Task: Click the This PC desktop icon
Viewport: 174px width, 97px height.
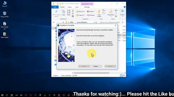Action: [5, 4]
